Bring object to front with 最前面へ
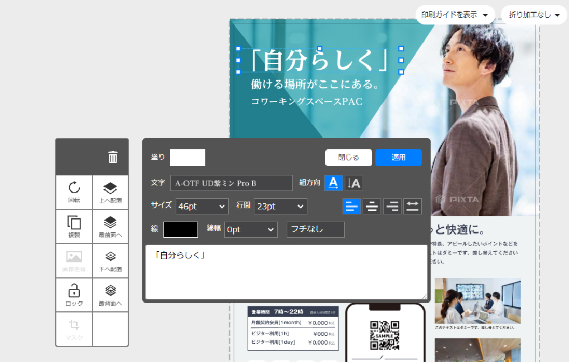 coord(110,227)
